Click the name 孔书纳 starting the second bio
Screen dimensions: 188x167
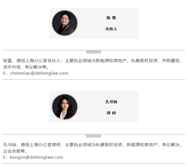tap(10, 145)
